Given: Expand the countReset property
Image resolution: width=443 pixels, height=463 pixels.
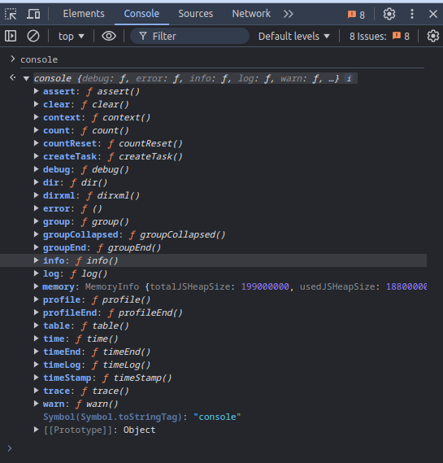Looking at the screenshot, I should click(x=37, y=143).
